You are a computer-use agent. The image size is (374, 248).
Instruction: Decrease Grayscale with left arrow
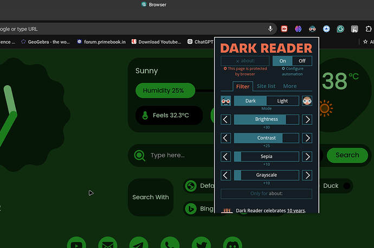click(225, 175)
